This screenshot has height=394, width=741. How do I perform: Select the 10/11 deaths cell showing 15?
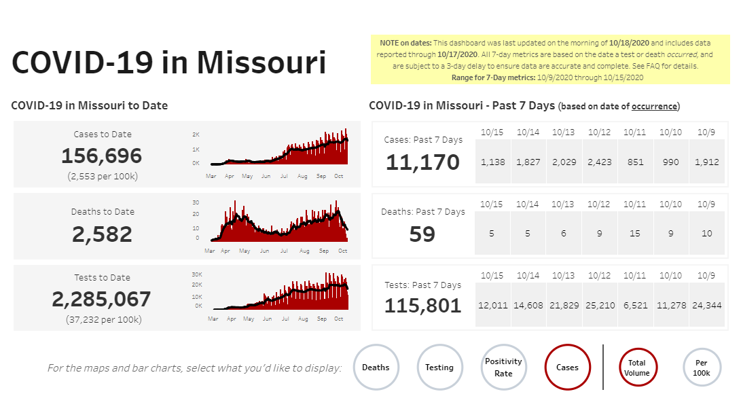pos(635,234)
